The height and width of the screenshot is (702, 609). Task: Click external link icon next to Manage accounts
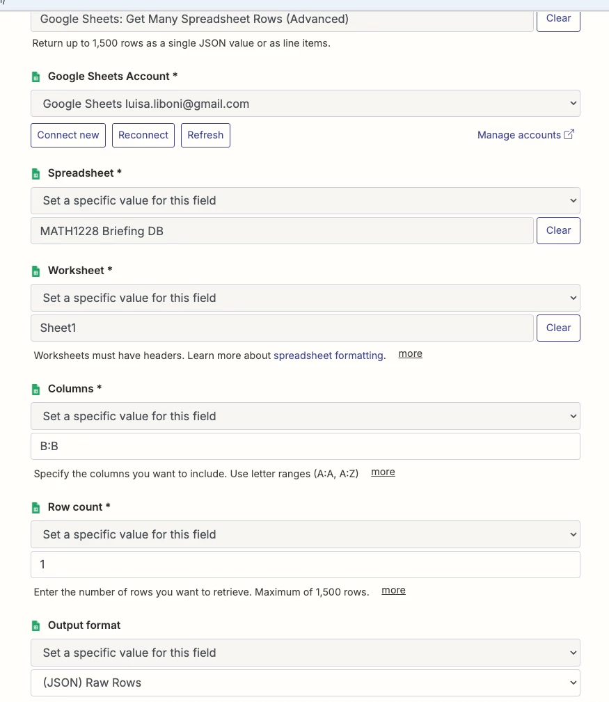[x=569, y=135]
